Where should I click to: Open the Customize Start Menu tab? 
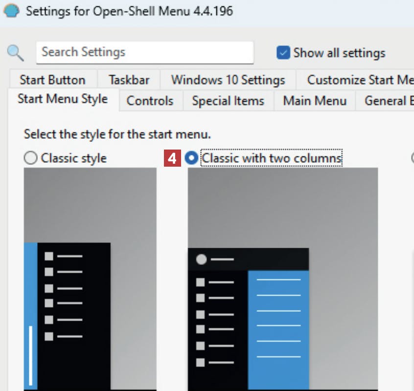360,80
